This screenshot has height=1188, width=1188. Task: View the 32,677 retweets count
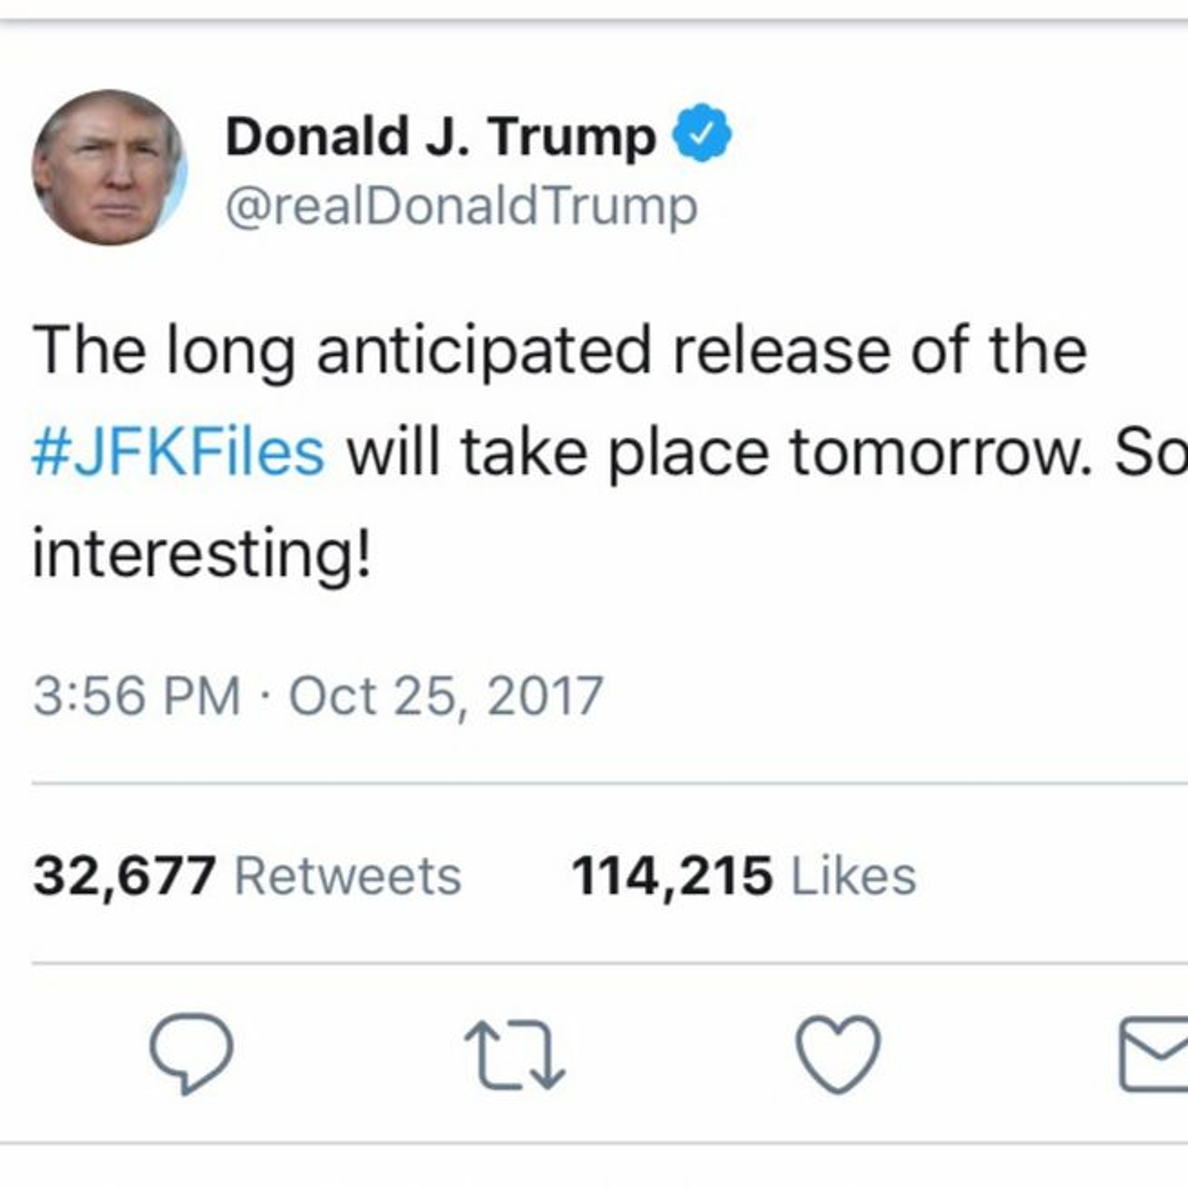tap(124, 876)
